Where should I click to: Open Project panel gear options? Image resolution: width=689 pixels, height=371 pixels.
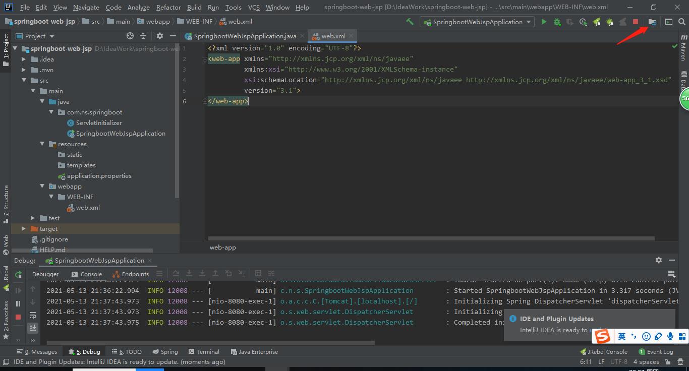[159, 36]
